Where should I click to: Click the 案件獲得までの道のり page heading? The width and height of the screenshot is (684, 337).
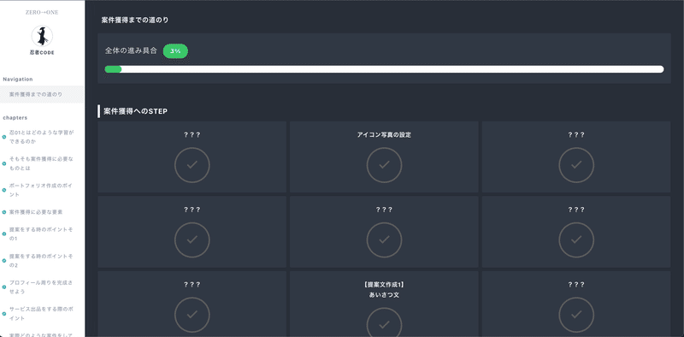pos(135,20)
